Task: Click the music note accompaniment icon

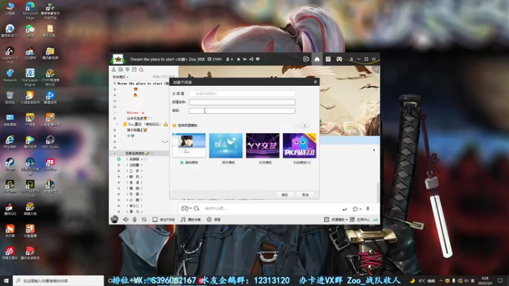Action: pos(183,219)
